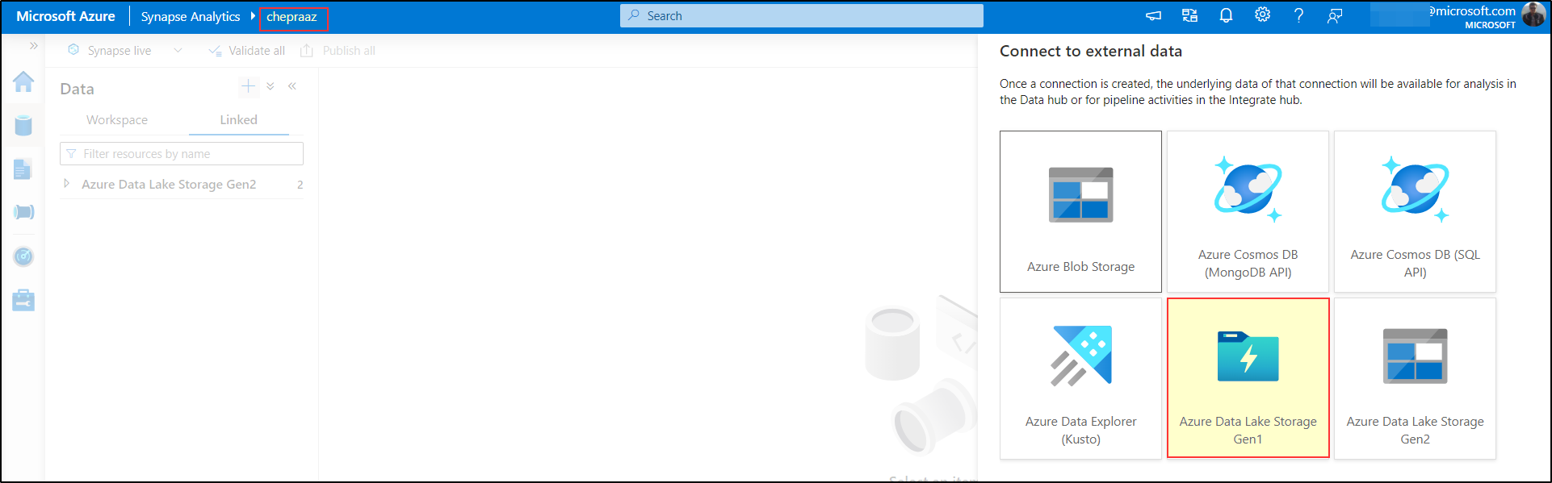This screenshot has height=483, width=1552.
Task: Click the user account avatar
Action: [1533, 15]
